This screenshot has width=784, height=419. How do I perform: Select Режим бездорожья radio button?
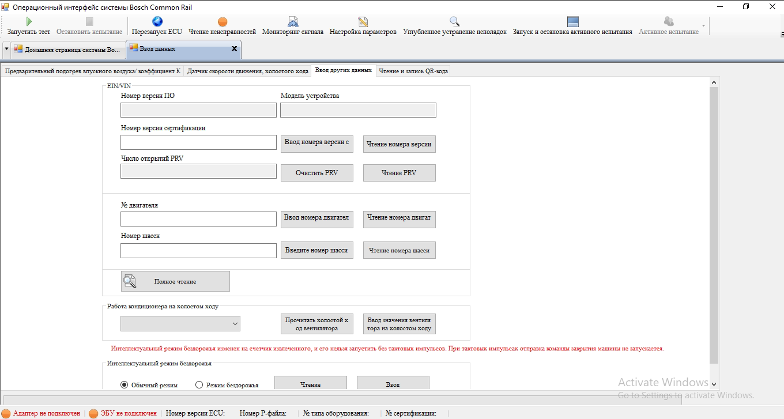[199, 385]
